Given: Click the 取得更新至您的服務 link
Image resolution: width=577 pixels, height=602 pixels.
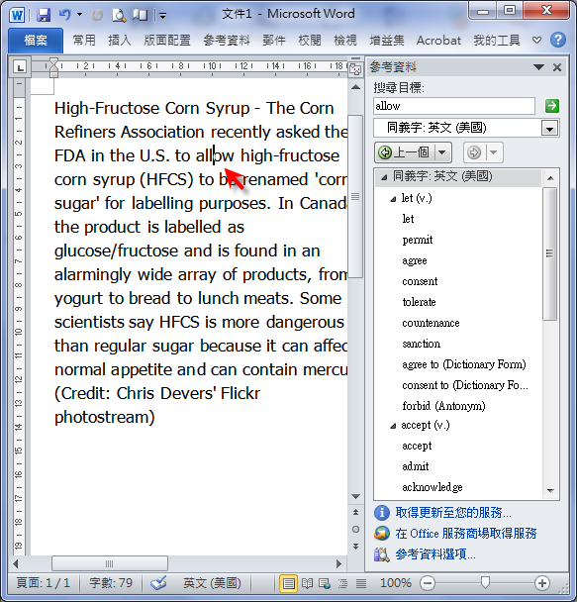Looking at the screenshot, I should point(453,513).
